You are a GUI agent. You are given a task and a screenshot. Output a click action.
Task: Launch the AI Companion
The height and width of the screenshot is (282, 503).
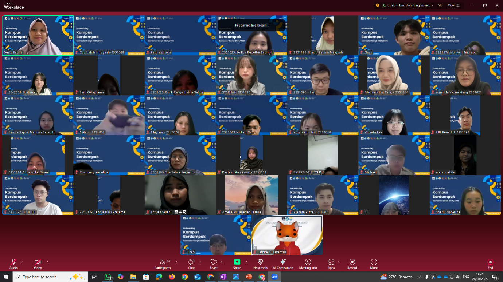click(x=283, y=264)
